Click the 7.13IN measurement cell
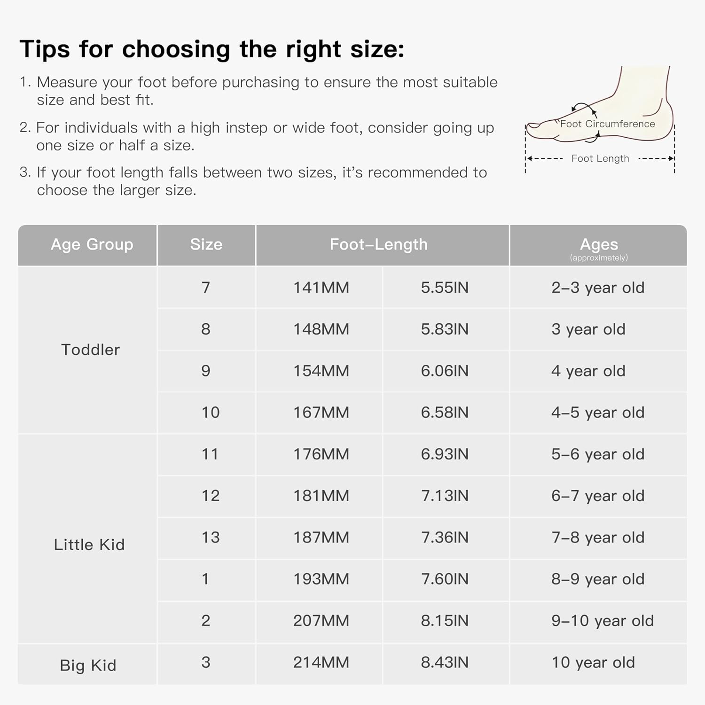The height and width of the screenshot is (705, 705). (x=446, y=496)
